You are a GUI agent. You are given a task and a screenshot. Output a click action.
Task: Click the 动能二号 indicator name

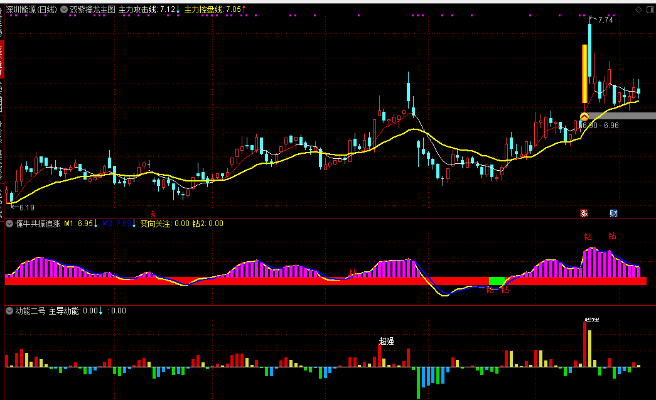(30, 311)
